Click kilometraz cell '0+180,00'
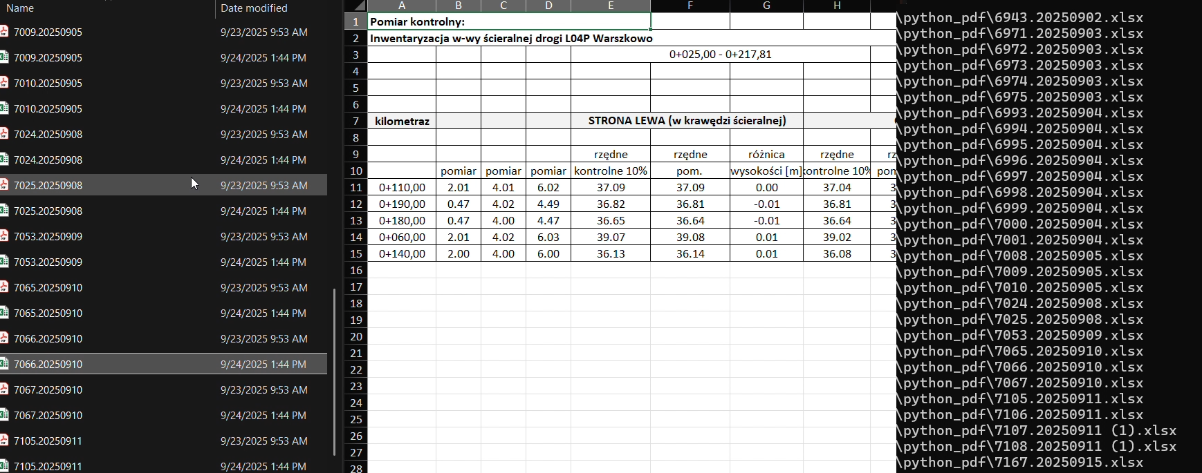 [402, 220]
